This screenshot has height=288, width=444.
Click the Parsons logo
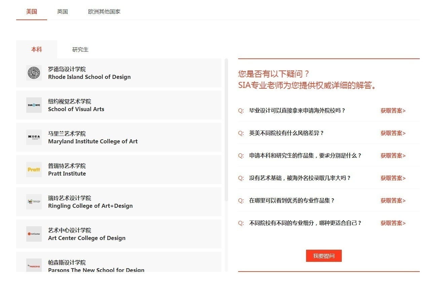34,265
